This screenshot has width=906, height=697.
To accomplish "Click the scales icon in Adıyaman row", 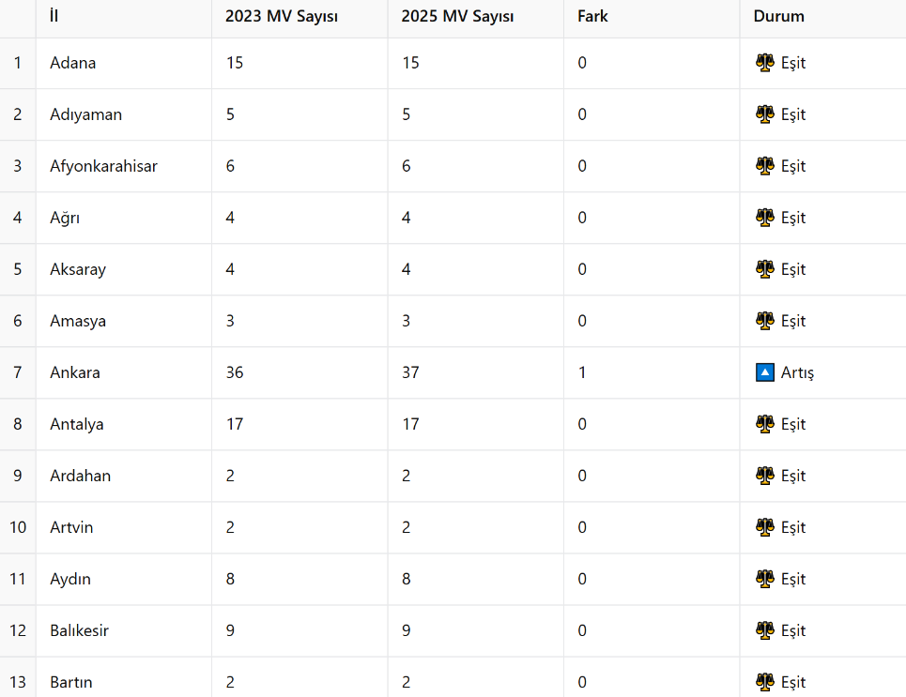I will click(x=764, y=114).
